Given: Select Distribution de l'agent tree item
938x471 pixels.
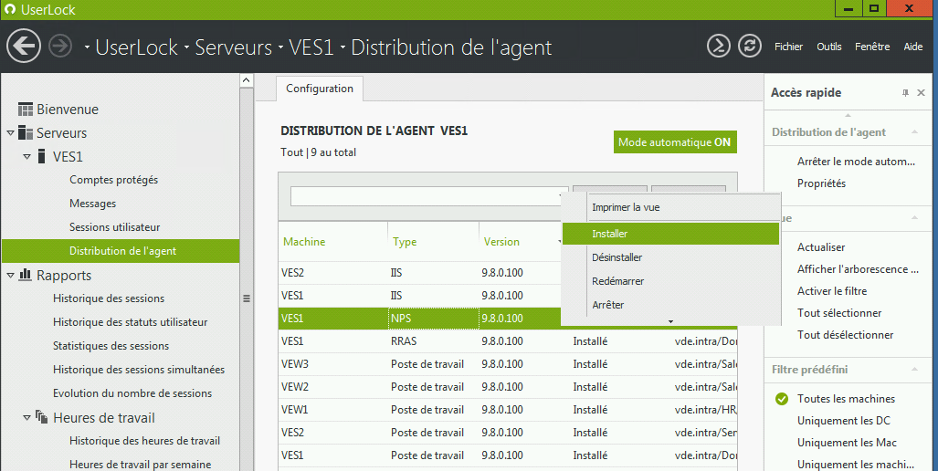Looking at the screenshot, I should 121,251.
